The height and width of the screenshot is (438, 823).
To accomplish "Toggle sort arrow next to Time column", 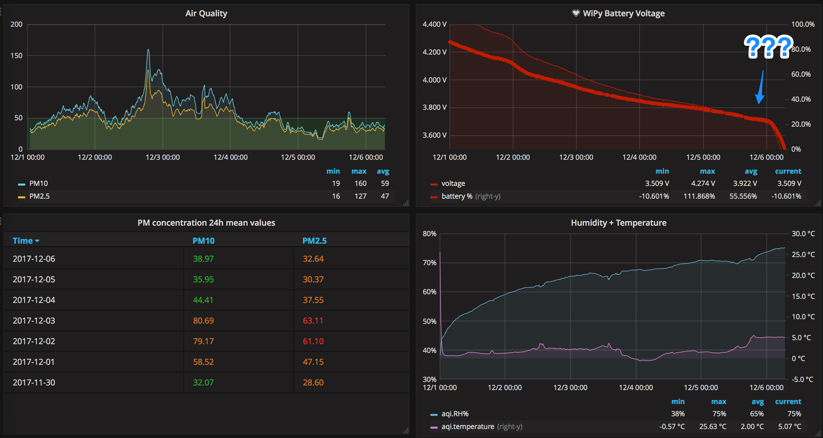I will coord(37,241).
